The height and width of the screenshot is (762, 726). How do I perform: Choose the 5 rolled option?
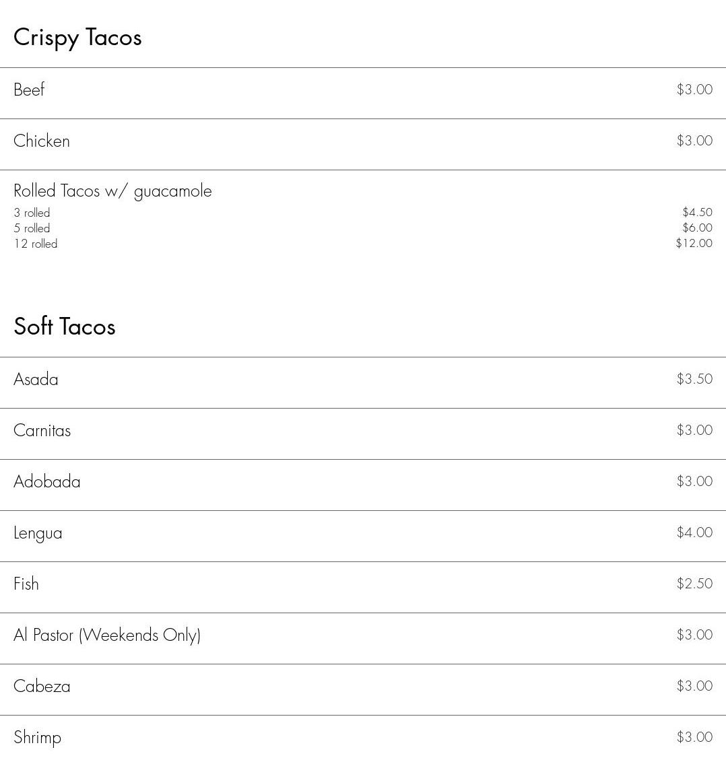click(32, 228)
